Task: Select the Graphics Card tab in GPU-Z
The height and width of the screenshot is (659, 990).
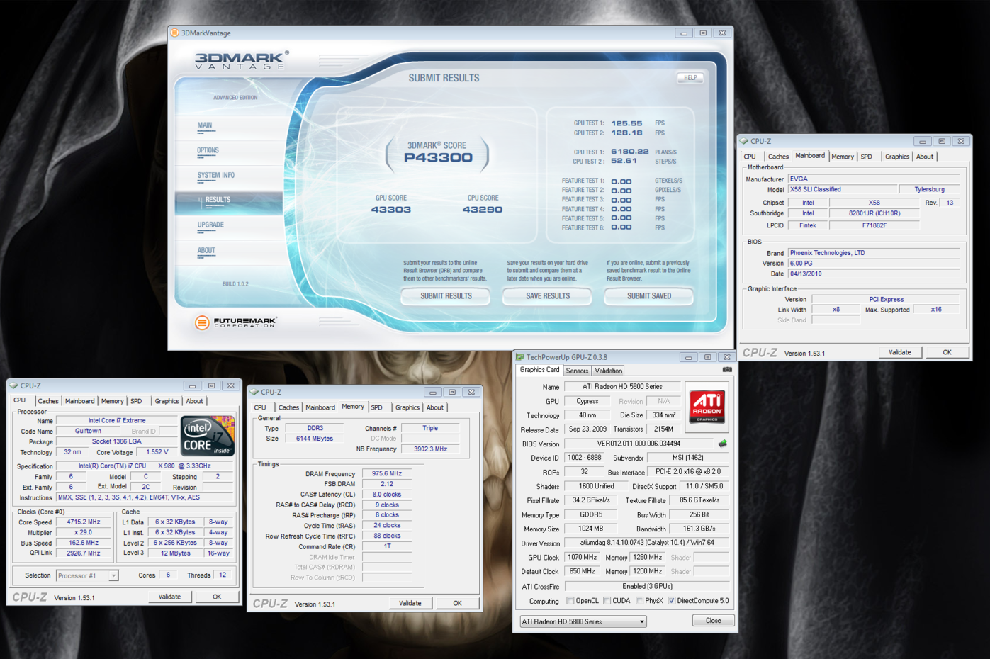Action: (539, 370)
